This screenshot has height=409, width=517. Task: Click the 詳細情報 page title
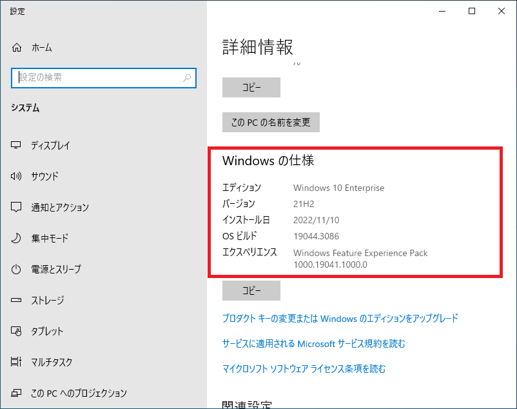tap(257, 47)
